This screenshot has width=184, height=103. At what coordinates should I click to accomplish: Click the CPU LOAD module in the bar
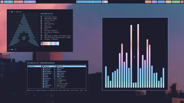(8, 2)
